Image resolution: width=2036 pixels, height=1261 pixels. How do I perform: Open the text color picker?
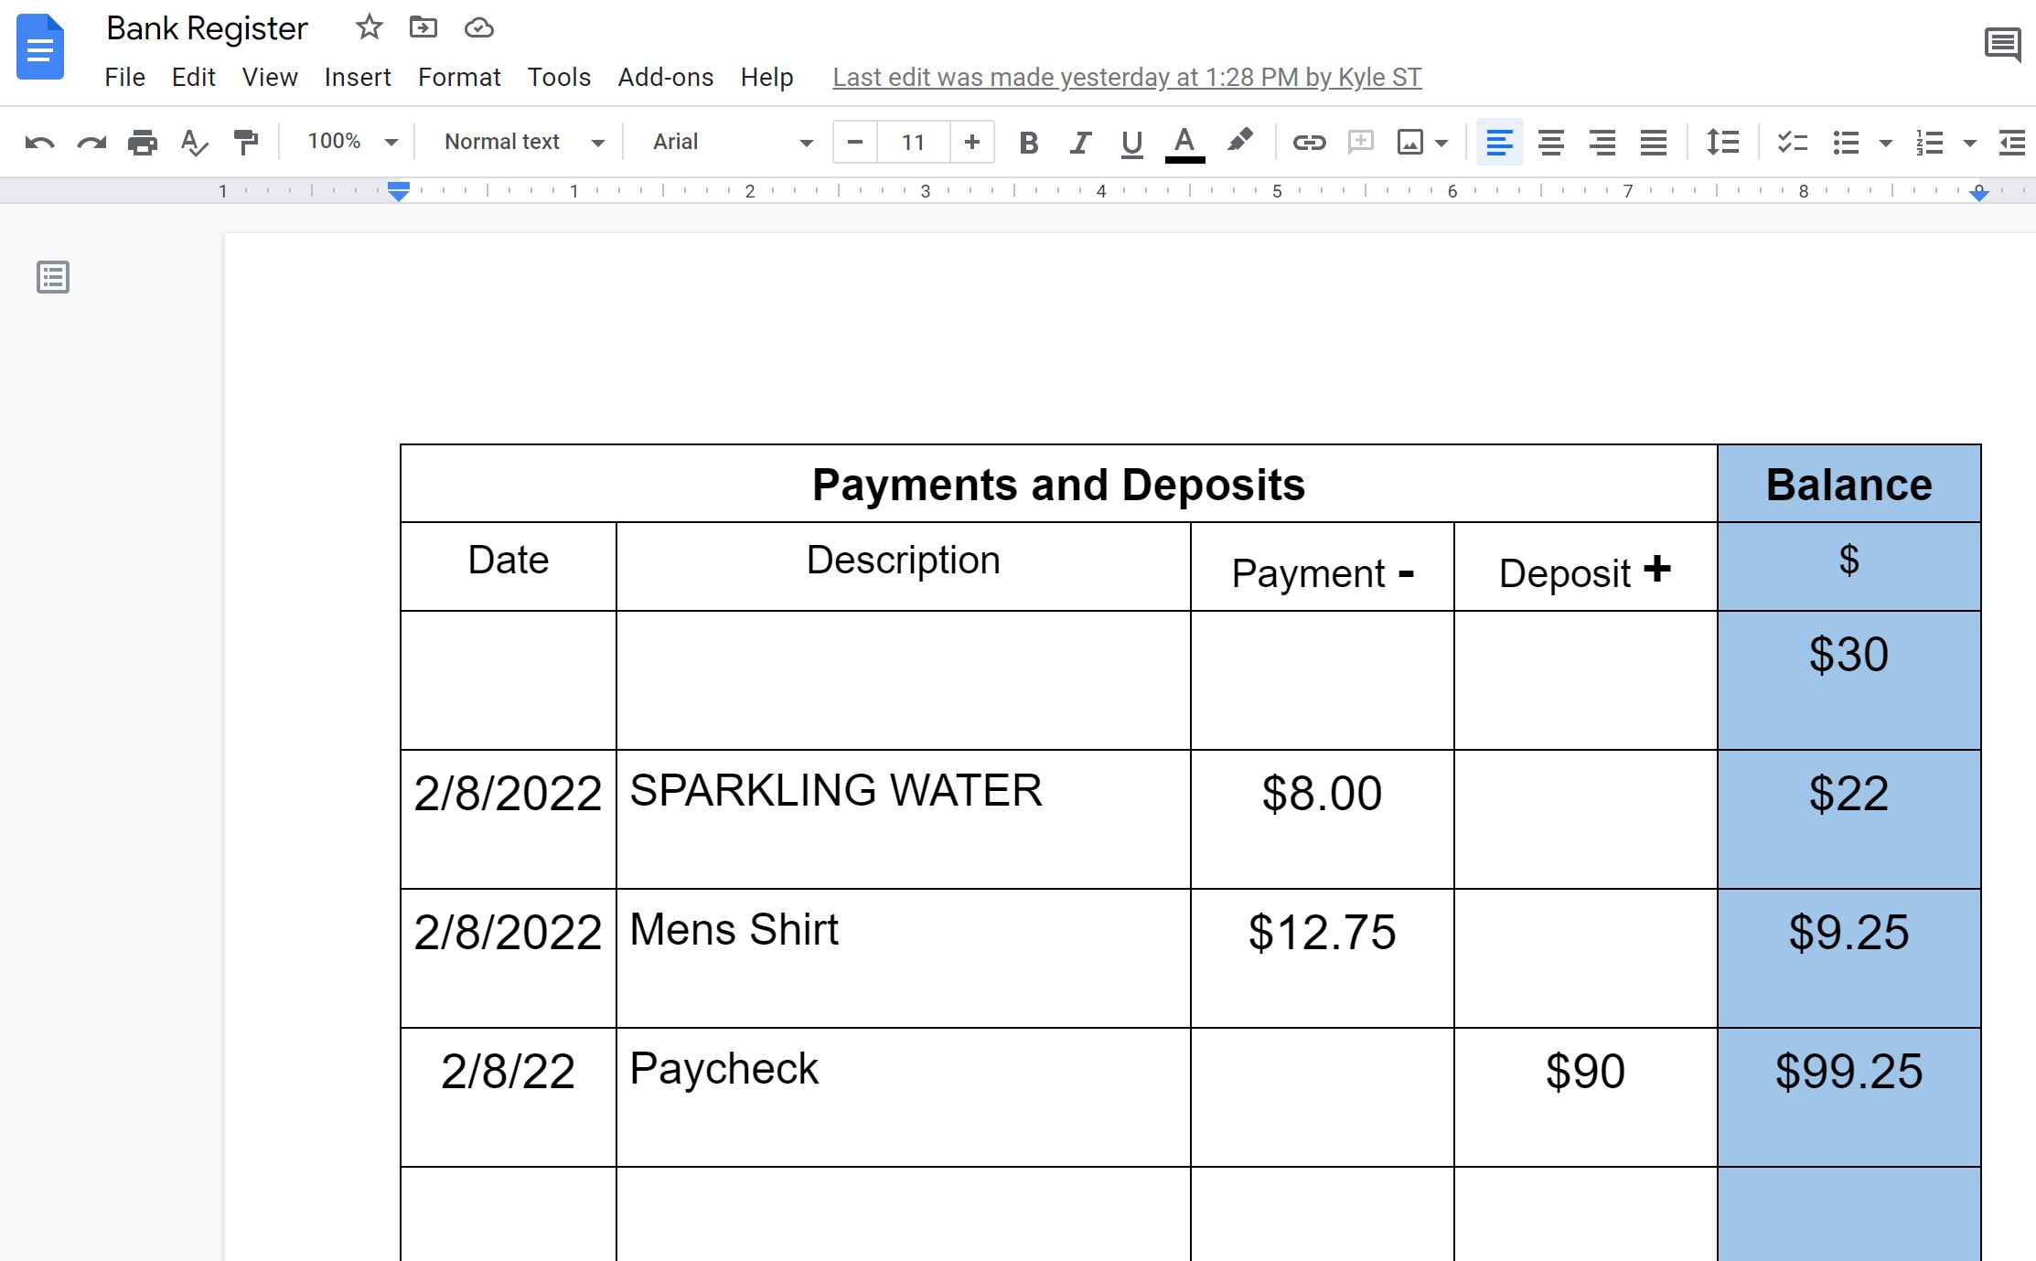(x=1184, y=142)
